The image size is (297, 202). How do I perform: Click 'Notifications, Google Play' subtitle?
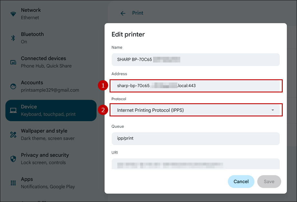pos(48,187)
